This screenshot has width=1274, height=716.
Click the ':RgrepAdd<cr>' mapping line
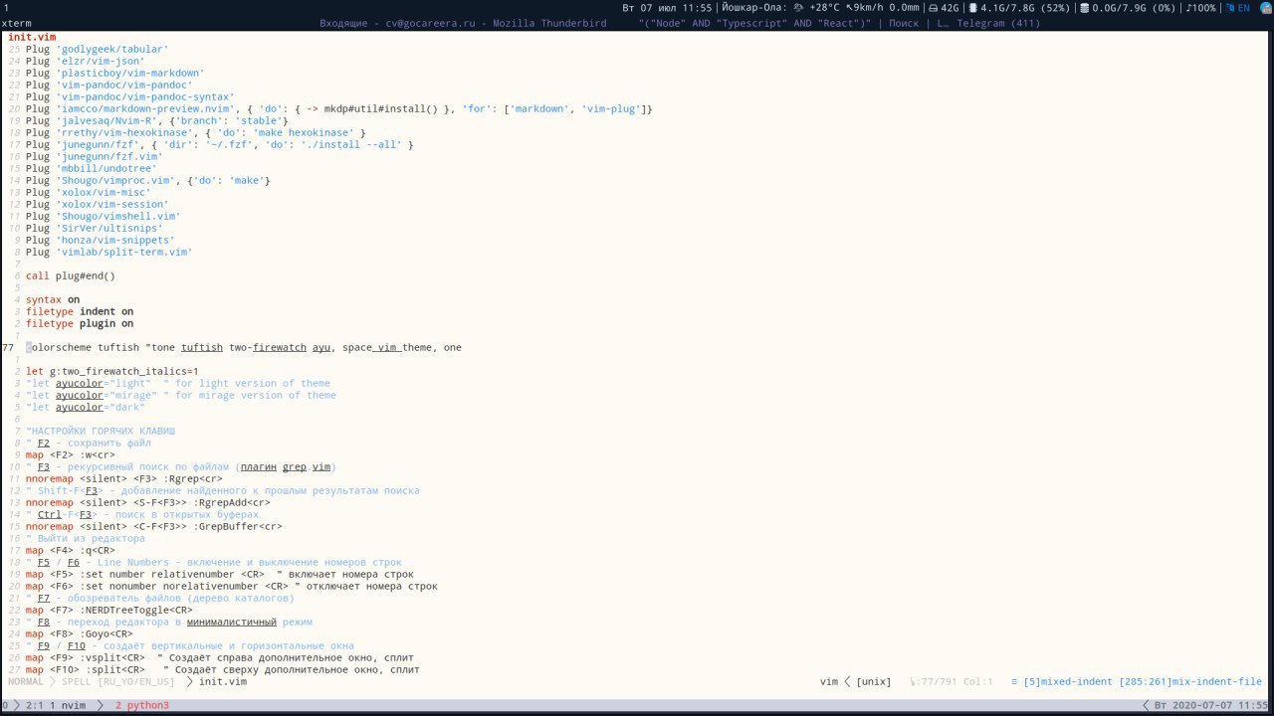tap(148, 502)
